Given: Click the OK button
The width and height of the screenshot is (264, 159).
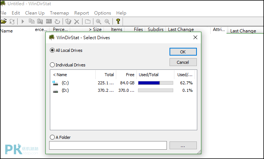Looking at the screenshot, I should coord(183,52).
